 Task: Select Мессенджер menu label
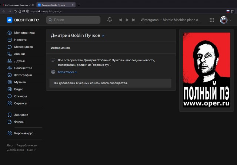click(23, 47)
